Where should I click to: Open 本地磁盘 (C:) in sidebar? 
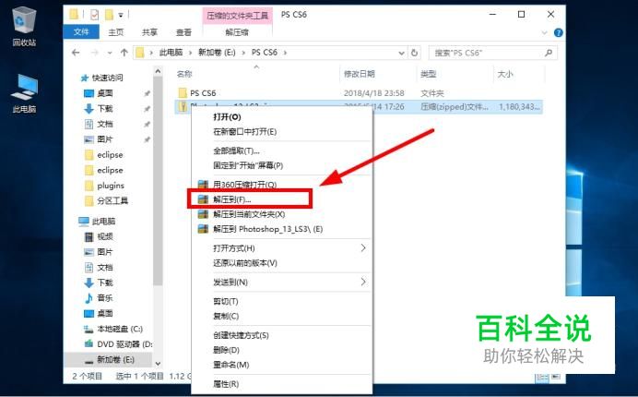pyautogui.click(x=120, y=329)
